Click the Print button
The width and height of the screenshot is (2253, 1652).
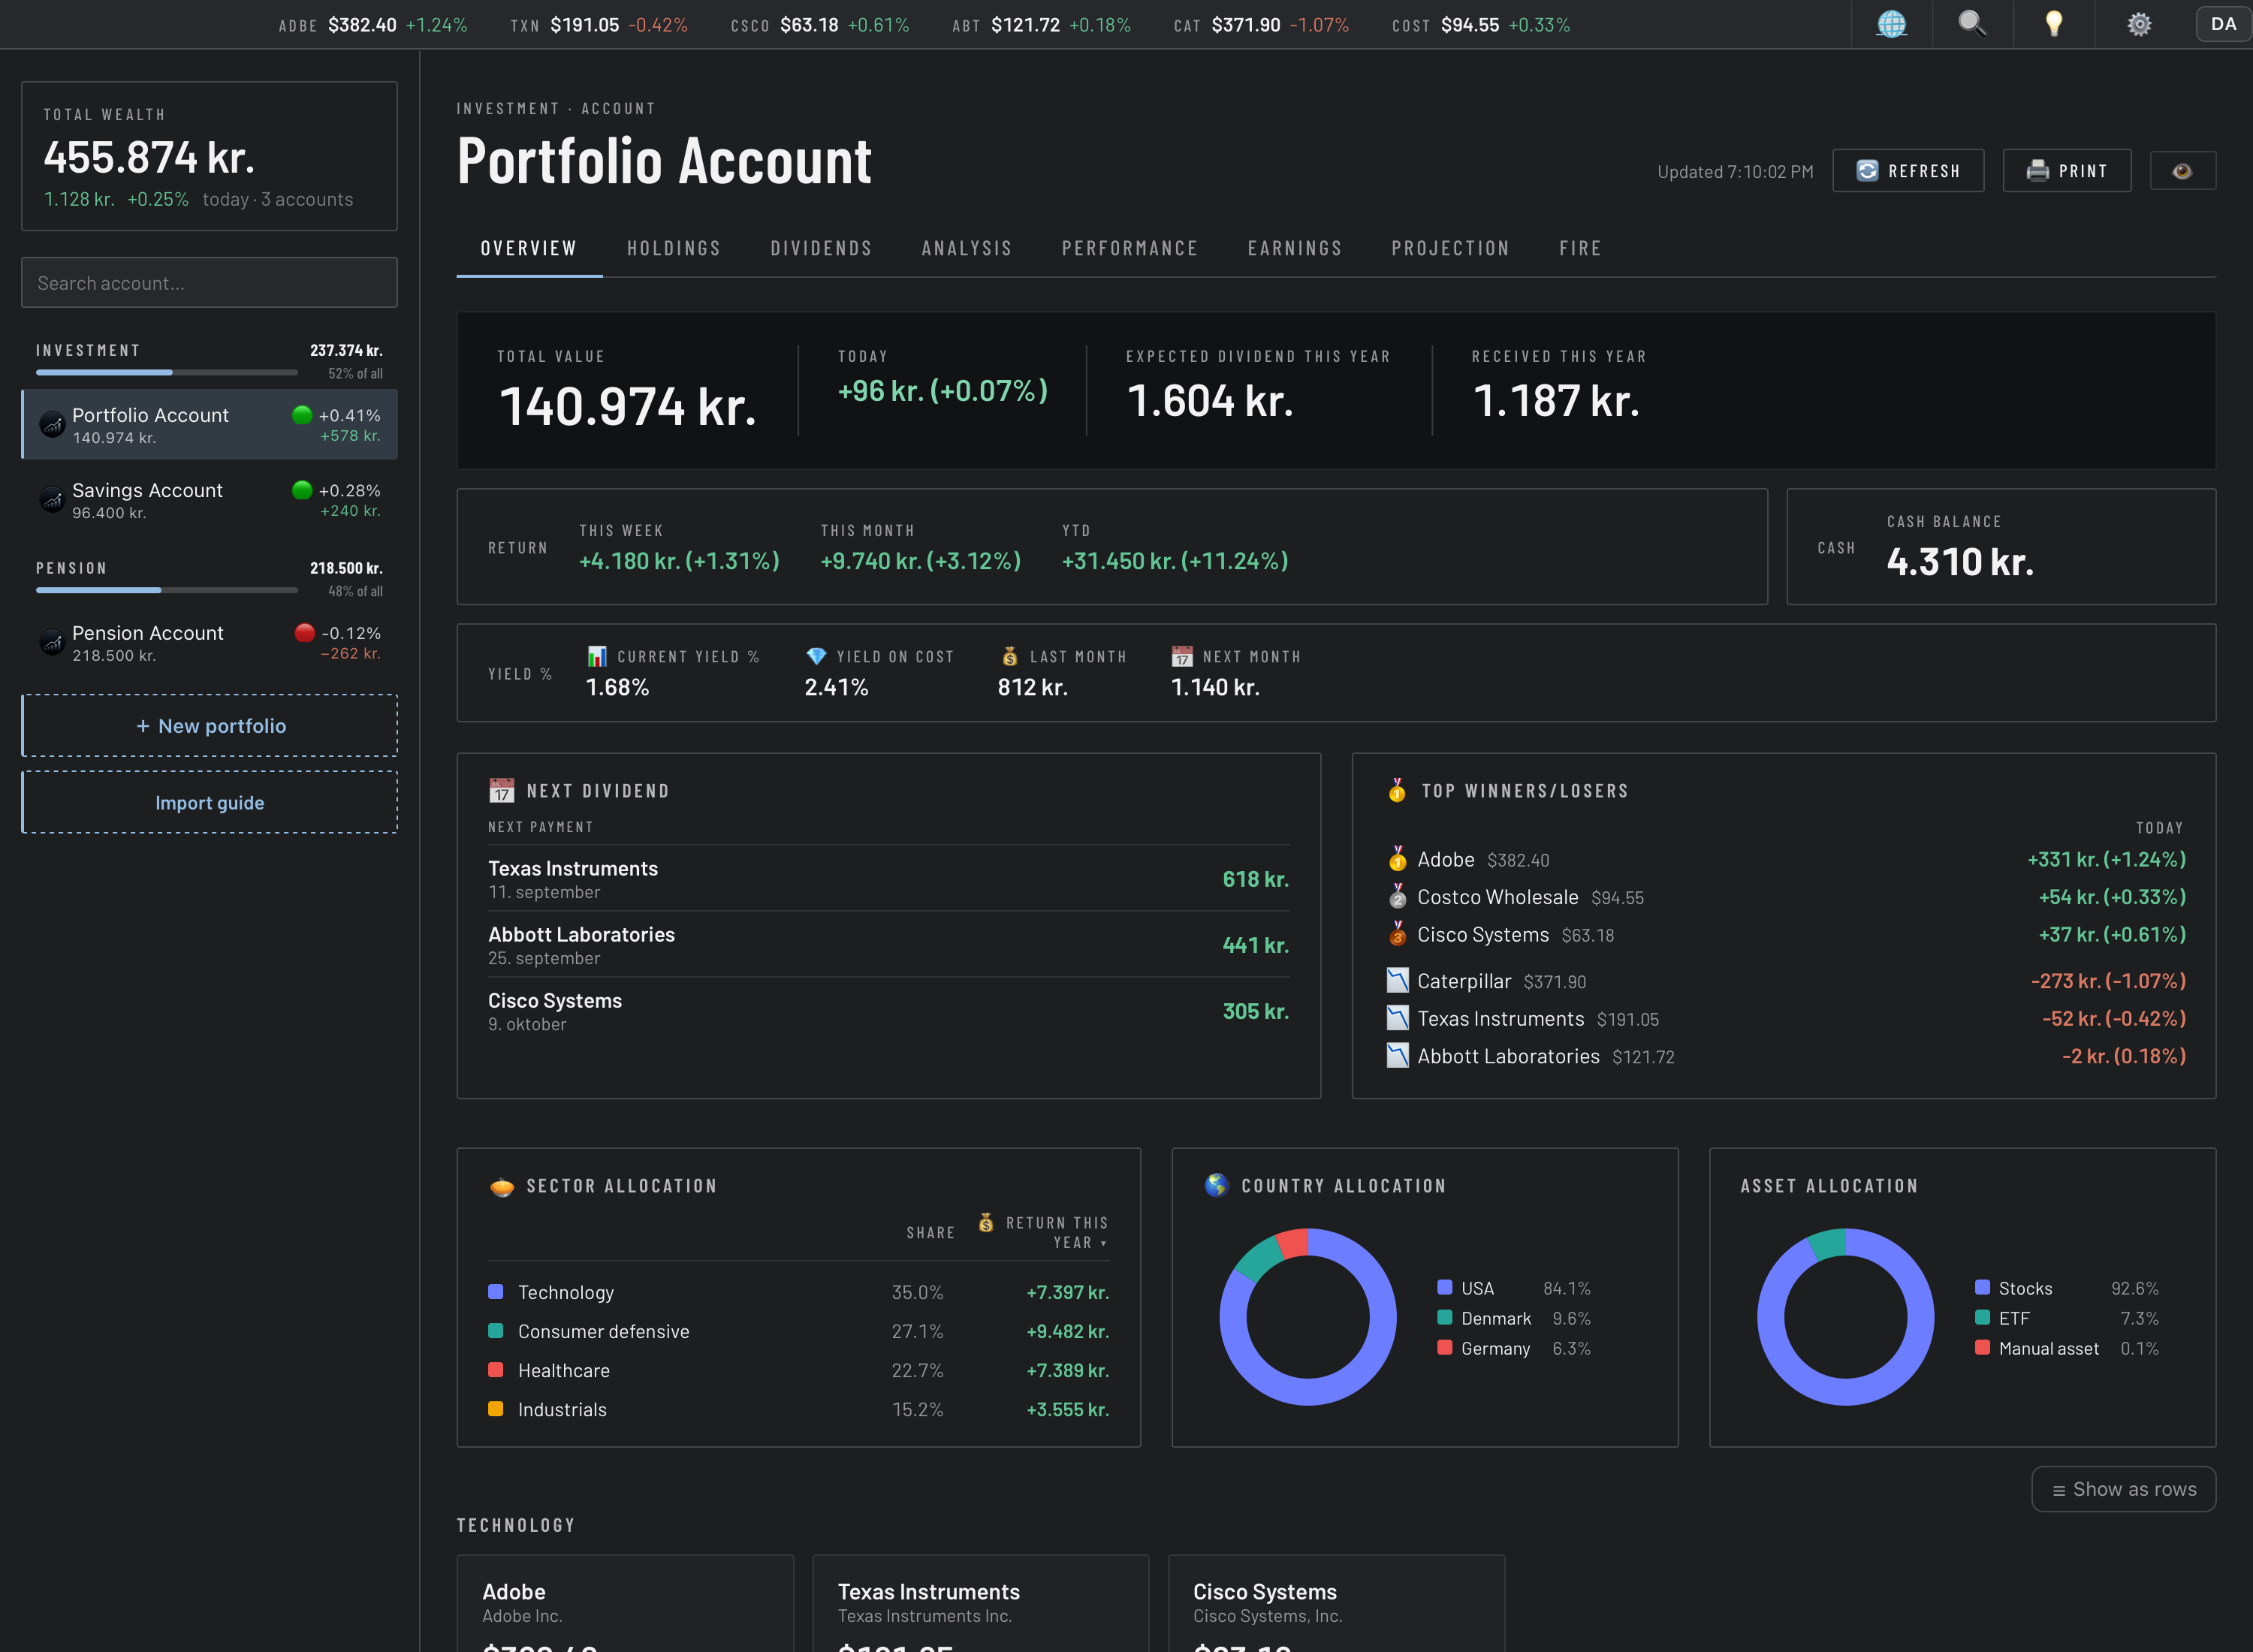pyautogui.click(x=2066, y=171)
